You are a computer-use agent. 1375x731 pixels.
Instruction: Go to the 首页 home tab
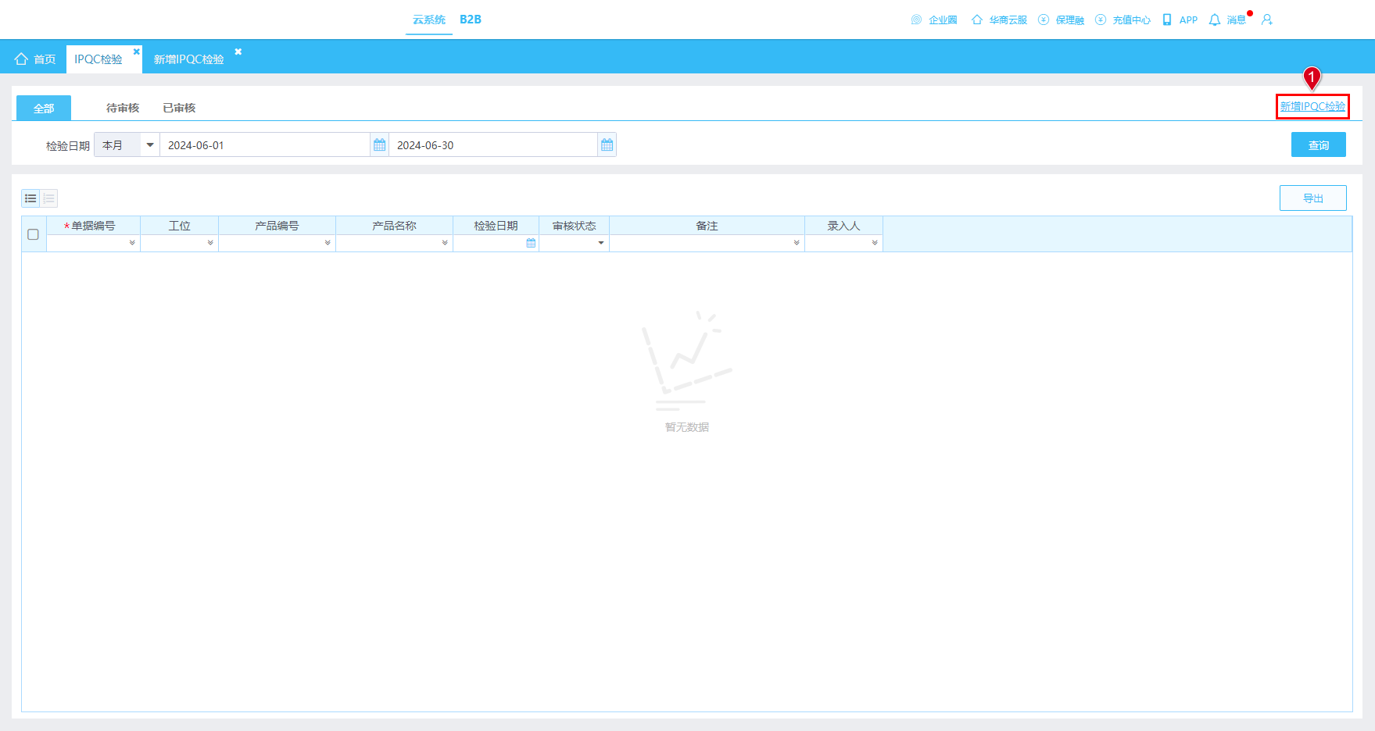point(35,59)
